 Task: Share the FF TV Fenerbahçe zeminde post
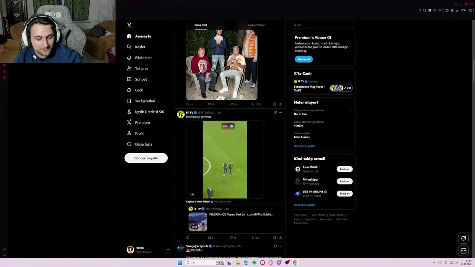tap(280, 238)
